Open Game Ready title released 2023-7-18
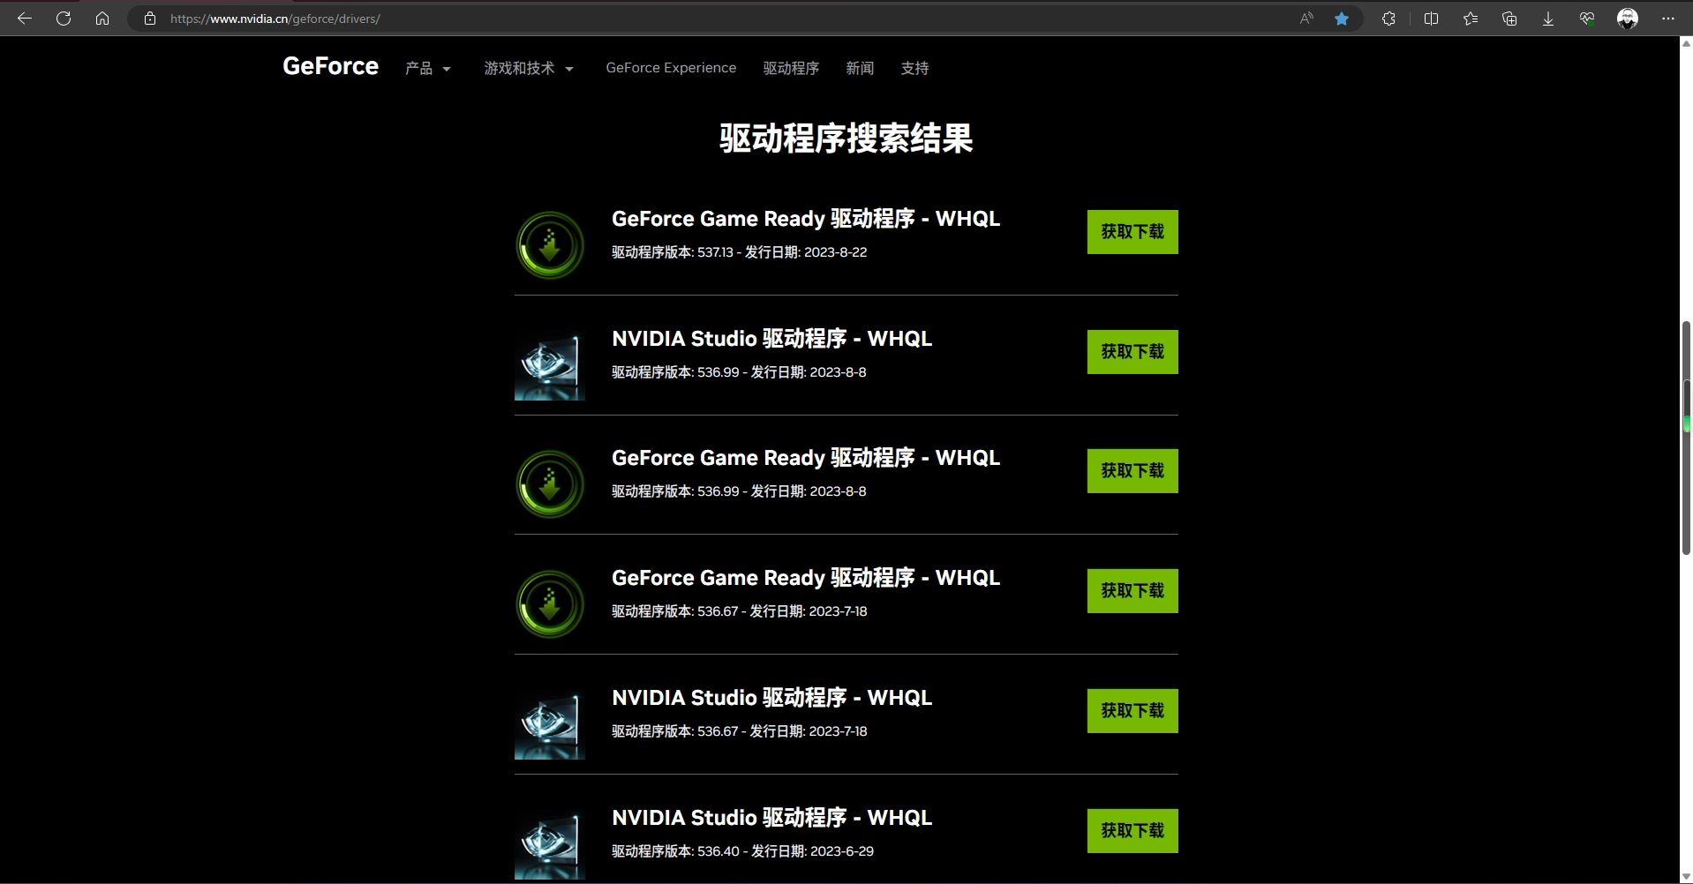1693x884 pixels. pos(806,578)
